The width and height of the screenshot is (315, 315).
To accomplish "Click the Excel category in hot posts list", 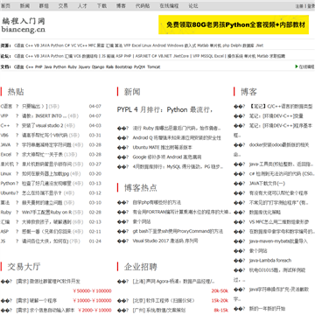I will tap(6, 155).
